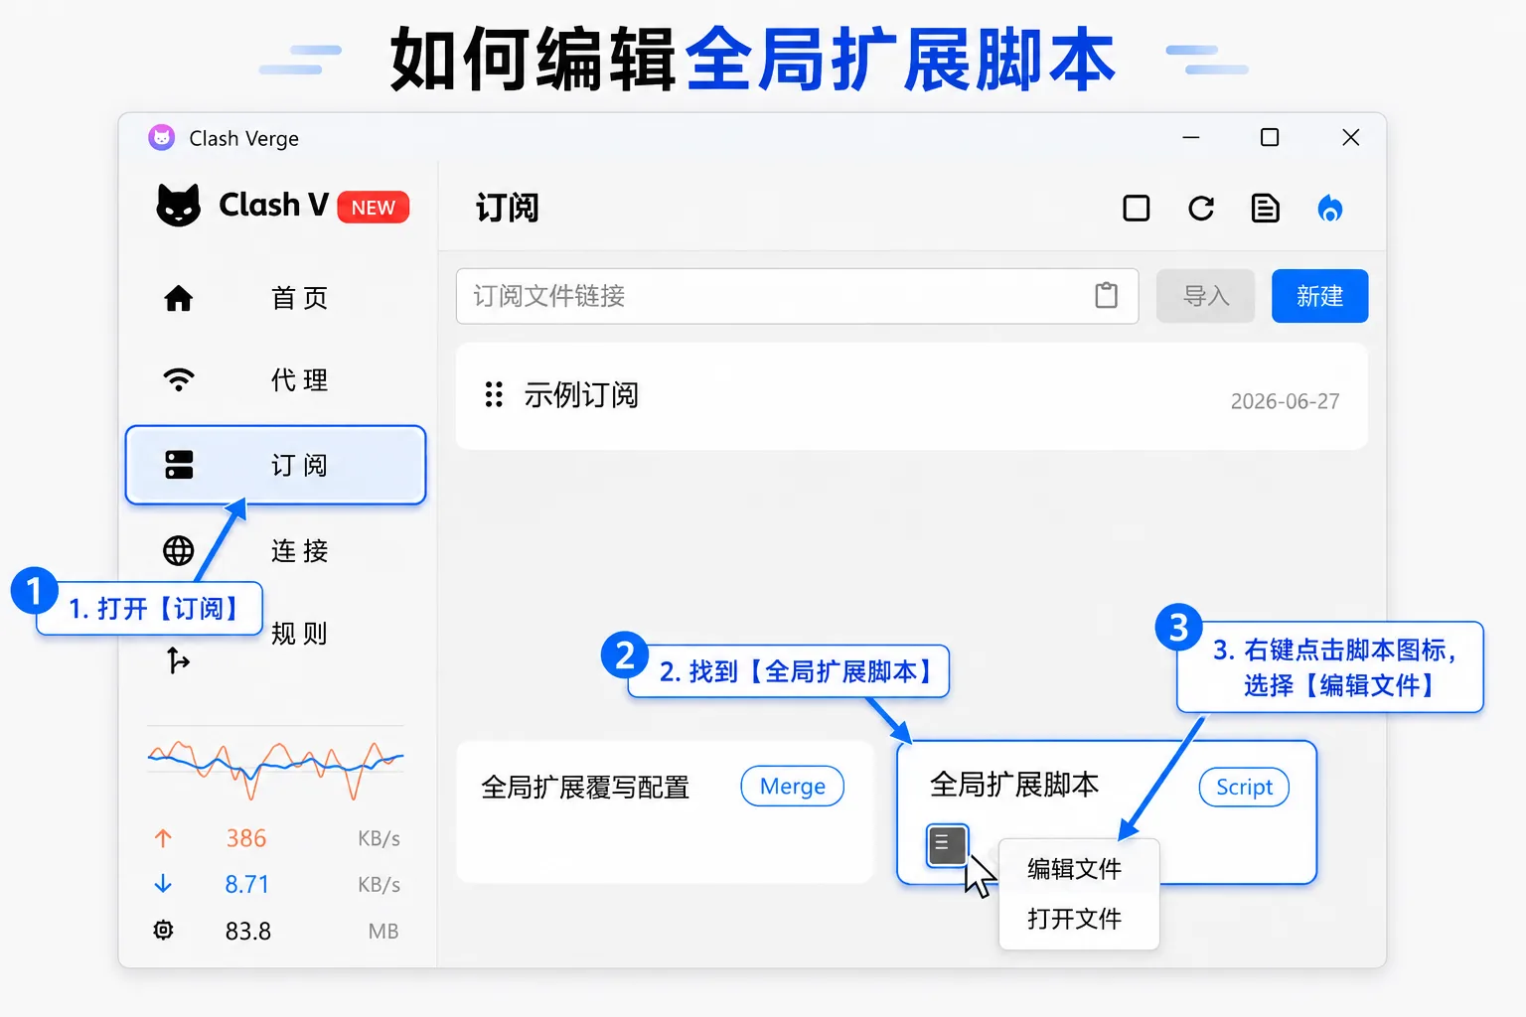Click the wifi proxy icon
1526x1017 pixels.
(x=179, y=379)
